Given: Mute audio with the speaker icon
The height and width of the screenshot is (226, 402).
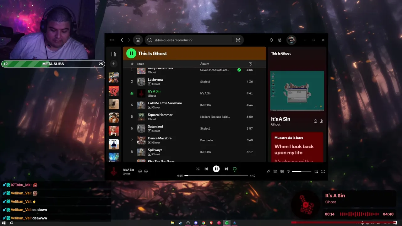Looking at the screenshot, I should (288, 171).
